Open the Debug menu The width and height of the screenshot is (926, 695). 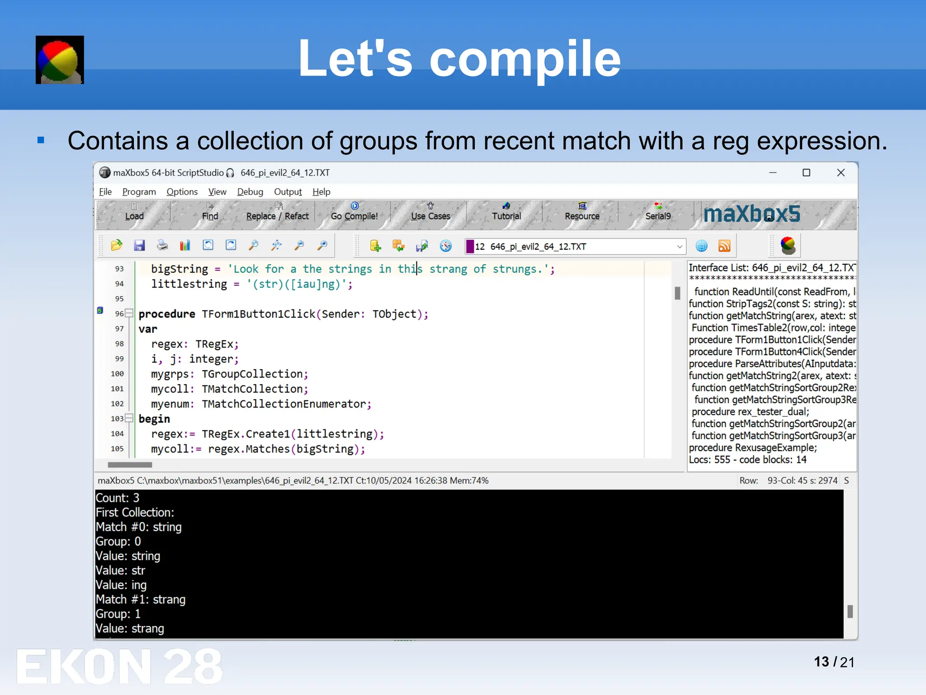coord(250,192)
